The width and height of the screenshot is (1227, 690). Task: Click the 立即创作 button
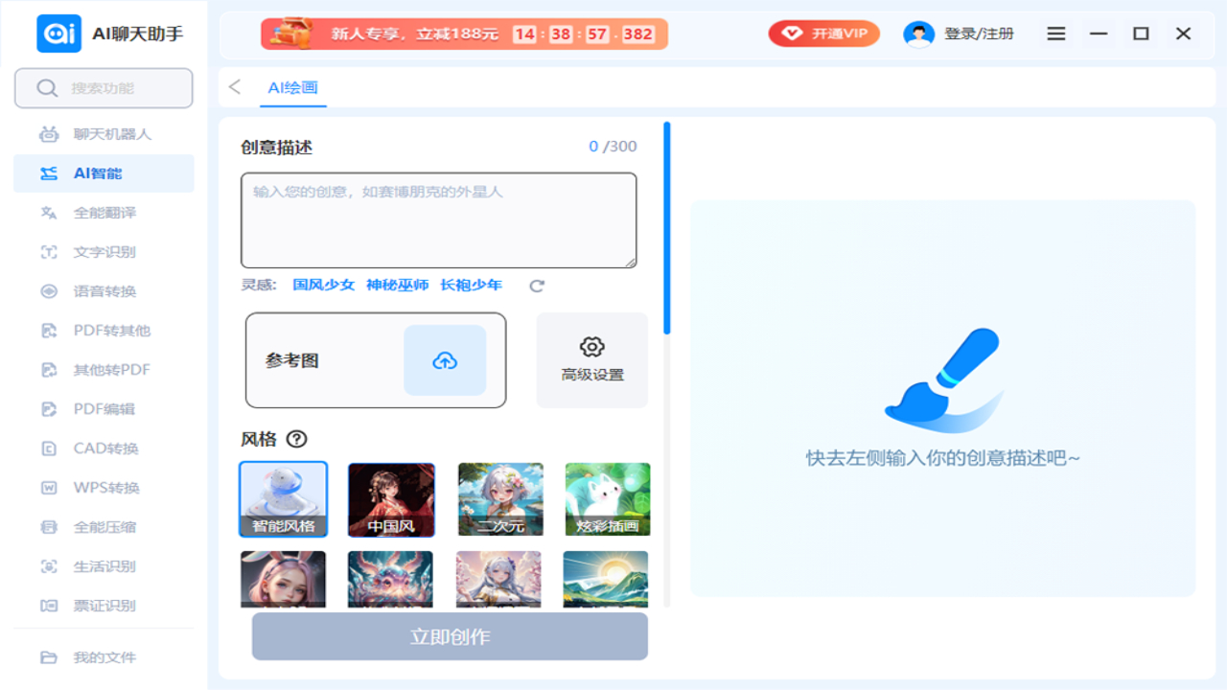[449, 635]
